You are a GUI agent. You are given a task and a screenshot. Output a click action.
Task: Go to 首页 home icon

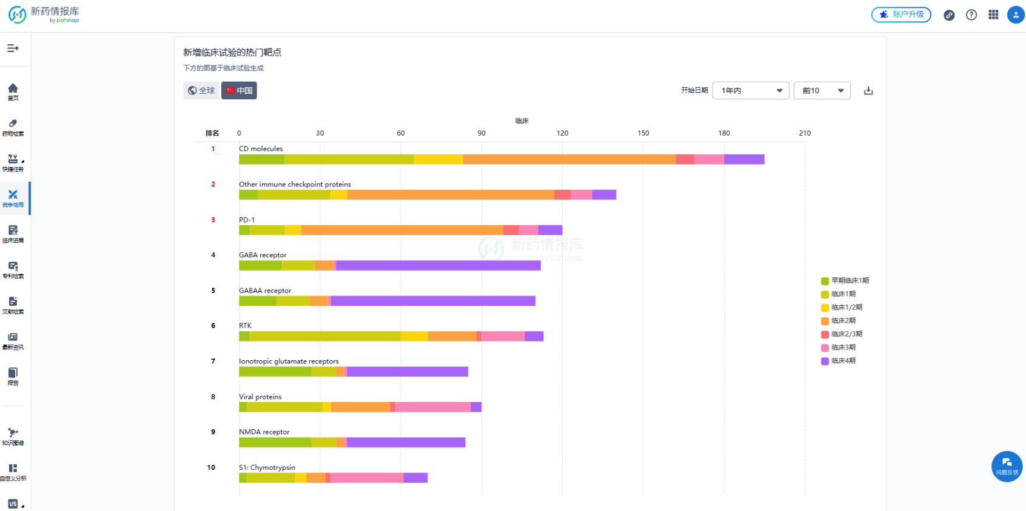(13, 91)
